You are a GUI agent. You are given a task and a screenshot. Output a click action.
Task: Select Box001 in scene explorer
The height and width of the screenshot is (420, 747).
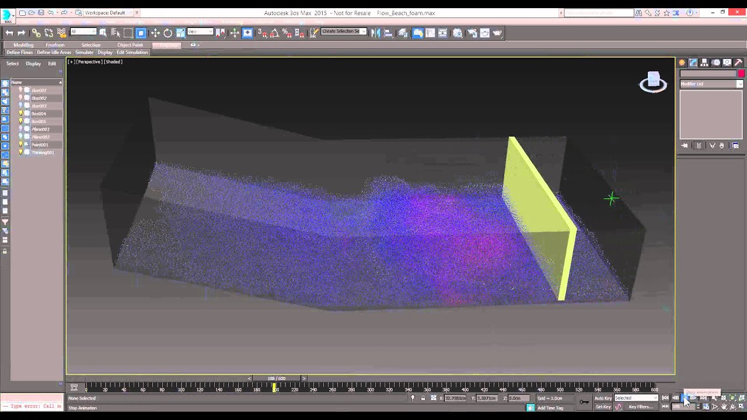click(39, 90)
